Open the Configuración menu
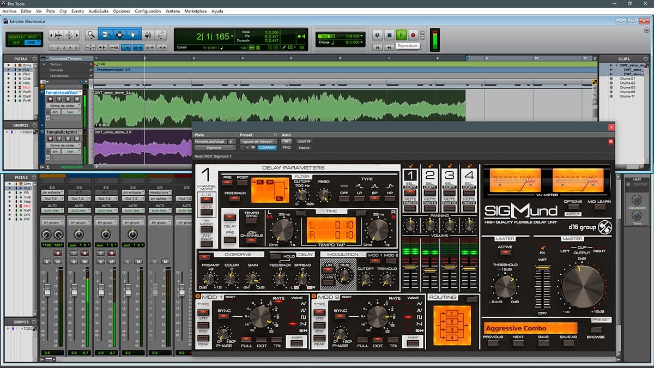Image resolution: width=654 pixels, height=368 pixels. click(x=148, y=11)
